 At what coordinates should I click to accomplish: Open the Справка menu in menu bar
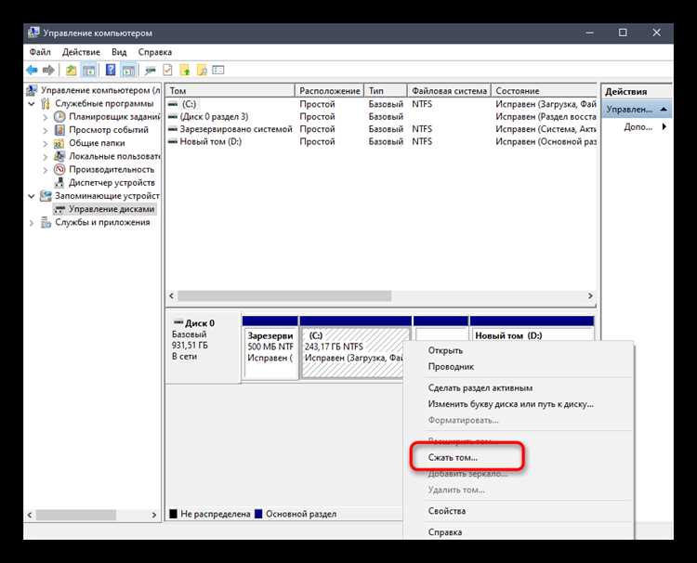coord(154,52)
